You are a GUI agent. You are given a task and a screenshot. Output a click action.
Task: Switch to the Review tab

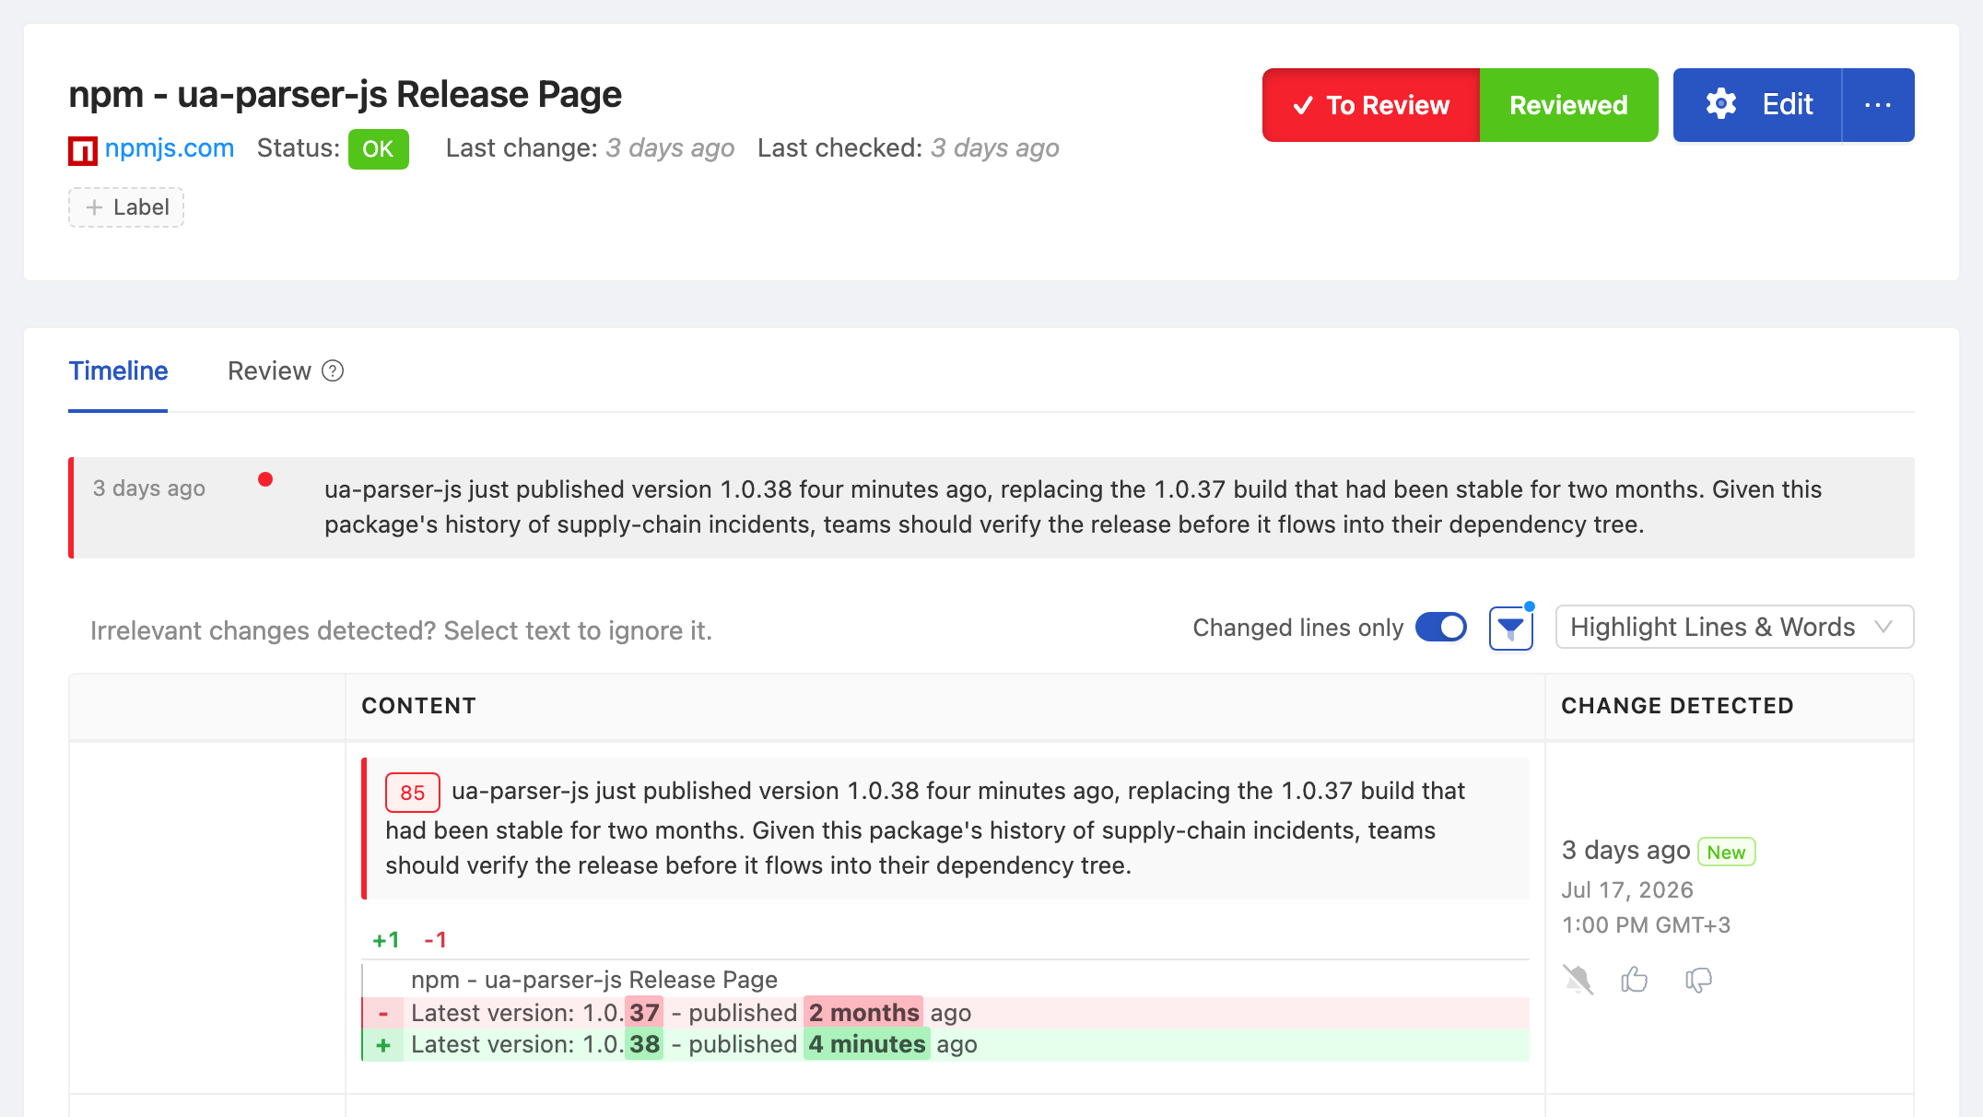tap(269, 370)
